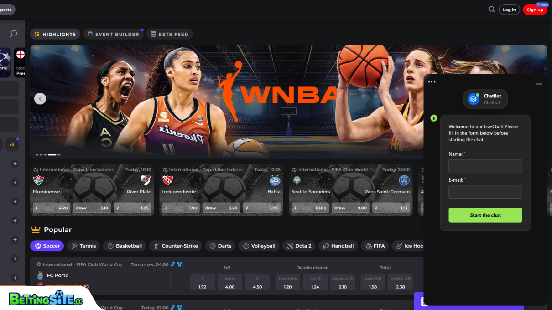This screenshot has width=552, height=310.
Task: Click the Name input field
Action: pos(485,166)
